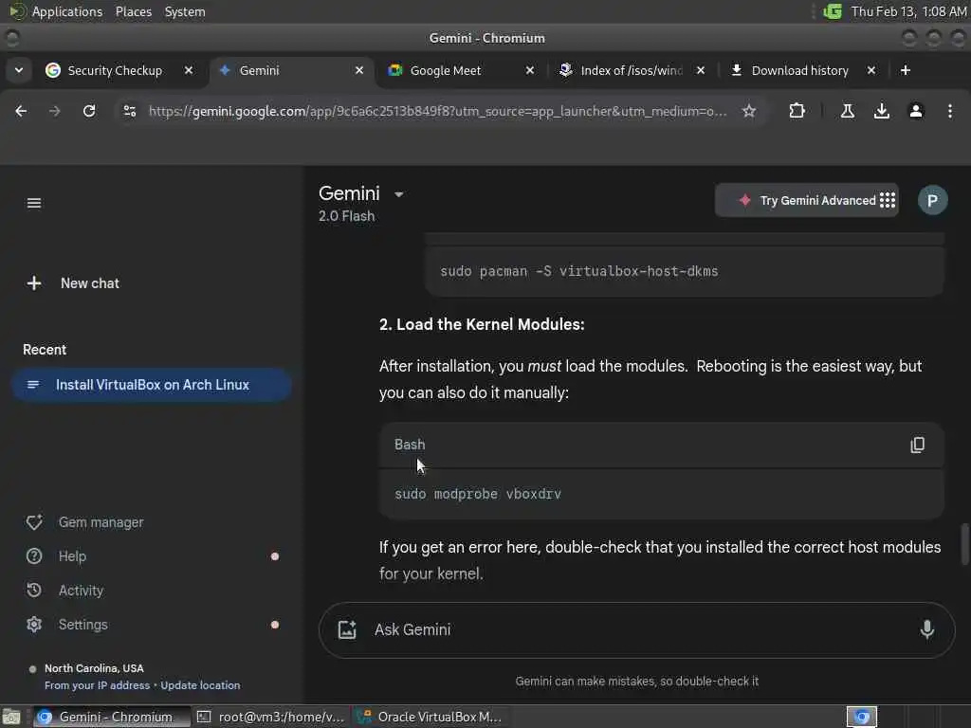The width and height of the screenshot is (971, 728).
Task: Click the Settings gear icon
Action: tap(34, 625)
